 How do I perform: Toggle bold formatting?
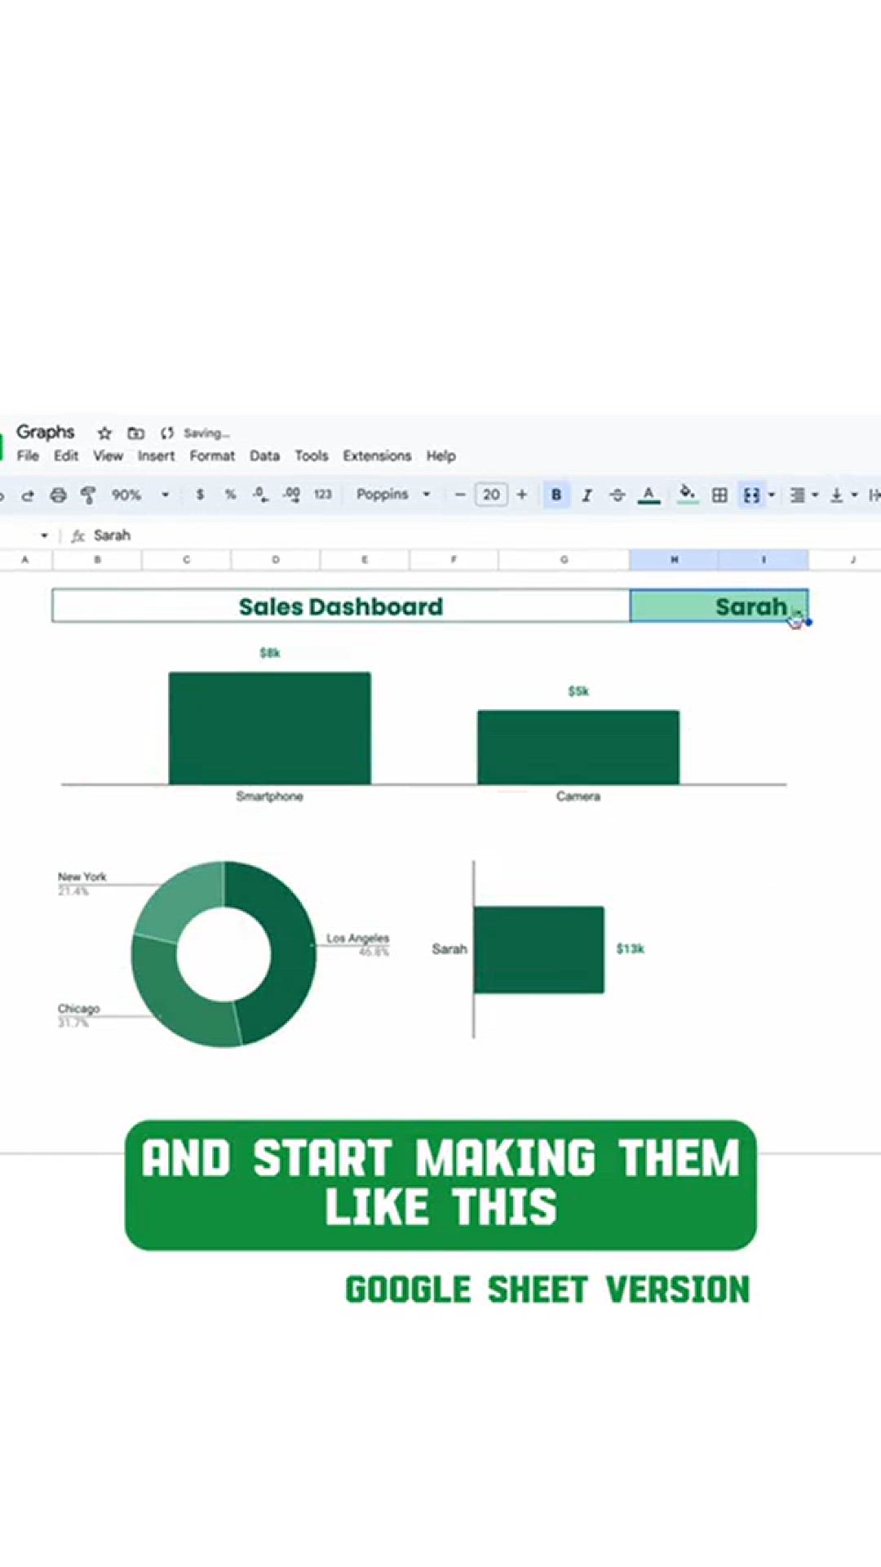(x=556, y=495)
